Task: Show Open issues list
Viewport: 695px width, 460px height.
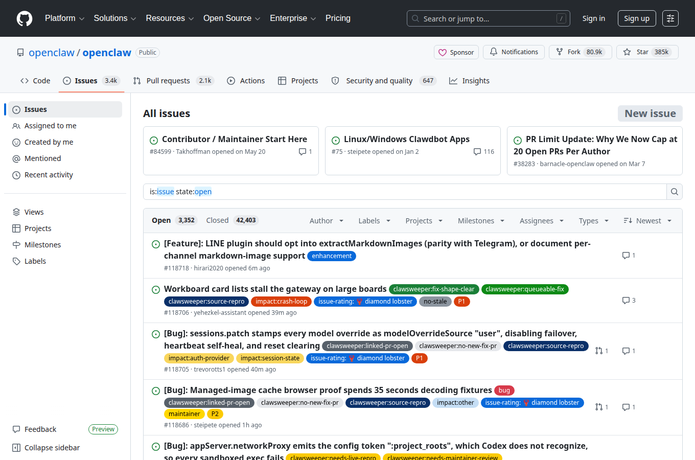Action: tap(174, 220)
